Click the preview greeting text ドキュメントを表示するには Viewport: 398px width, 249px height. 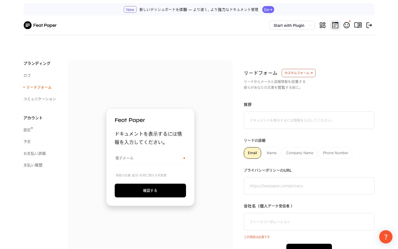tap(148, 138)
